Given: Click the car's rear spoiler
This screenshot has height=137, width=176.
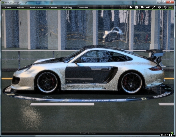Looking at the screenshot, I should click(155, 55).
